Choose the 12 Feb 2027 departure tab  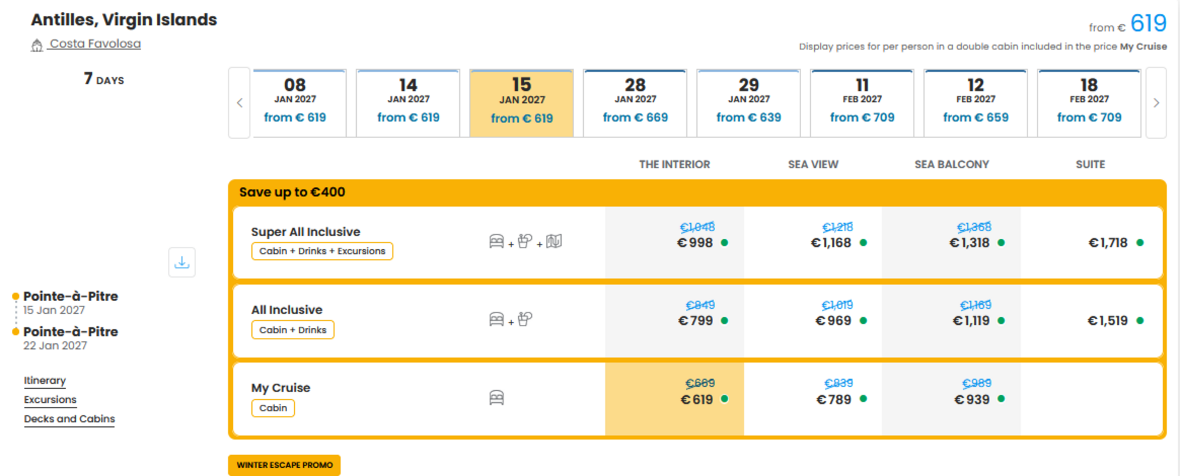pyautogui.click(x=975, y=103)
